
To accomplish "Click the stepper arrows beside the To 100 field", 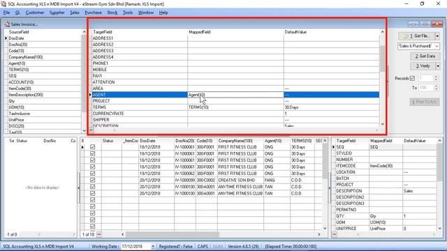I will [436, 88].
